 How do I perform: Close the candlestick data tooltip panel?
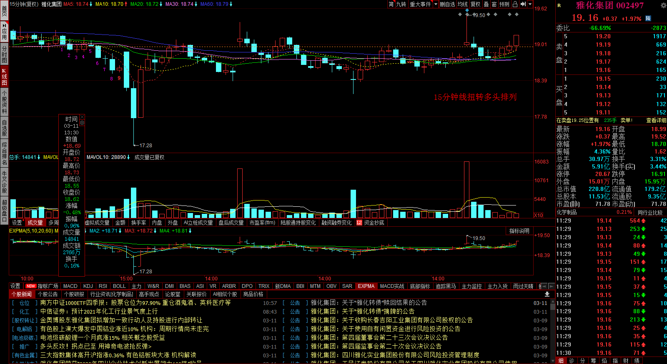coord(82,117)
